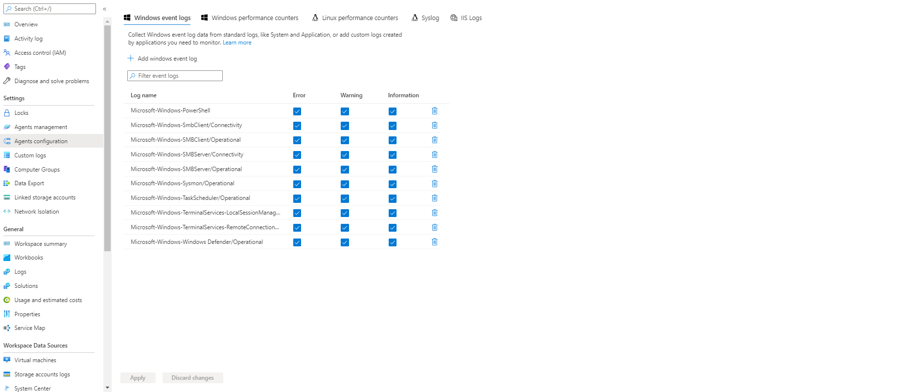
Task: Click trash icon for Sysmon/Operational log
Action: pyautogui.click(x=434, y=184)
